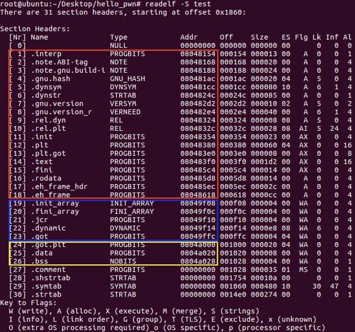
Task: Click the '.gnu.version_r' section name
Action: pos(62,112)
